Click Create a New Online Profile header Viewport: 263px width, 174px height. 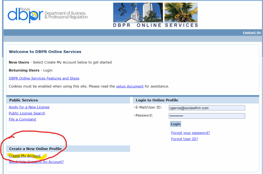35,149
